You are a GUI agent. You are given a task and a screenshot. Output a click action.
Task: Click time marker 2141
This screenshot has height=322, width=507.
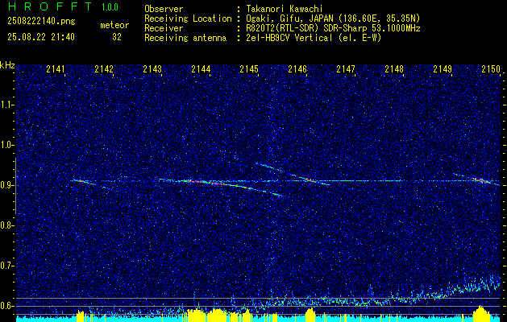point(56,68)
